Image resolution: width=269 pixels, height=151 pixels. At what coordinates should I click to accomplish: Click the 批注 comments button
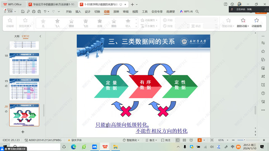tap(166, 140)
